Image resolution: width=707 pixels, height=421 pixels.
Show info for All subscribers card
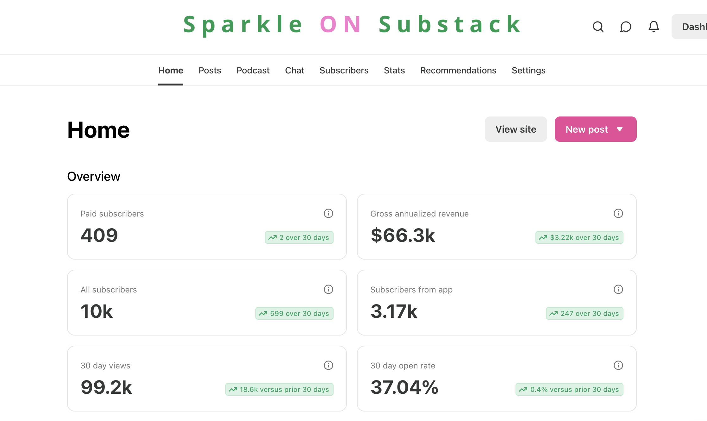pos(328,289)
